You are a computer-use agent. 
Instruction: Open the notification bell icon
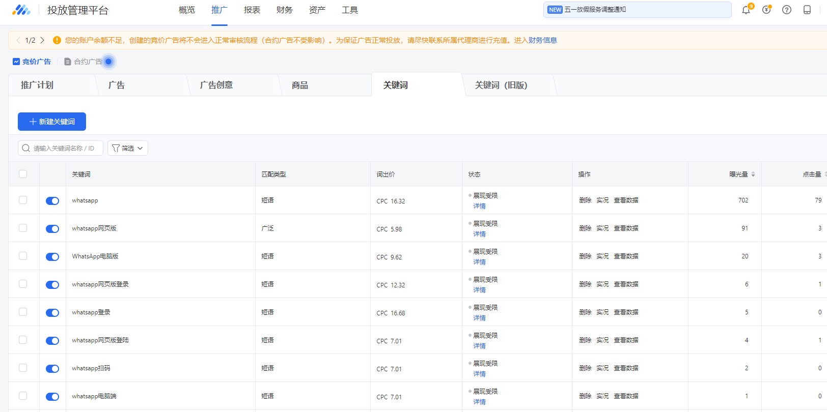click(x=746, y=10)
